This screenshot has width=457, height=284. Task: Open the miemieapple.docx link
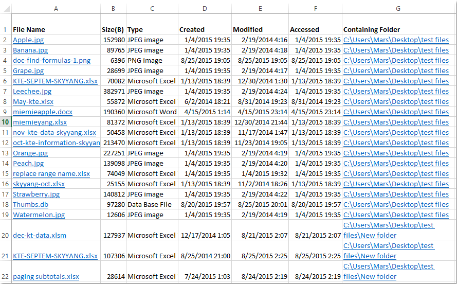43,112
